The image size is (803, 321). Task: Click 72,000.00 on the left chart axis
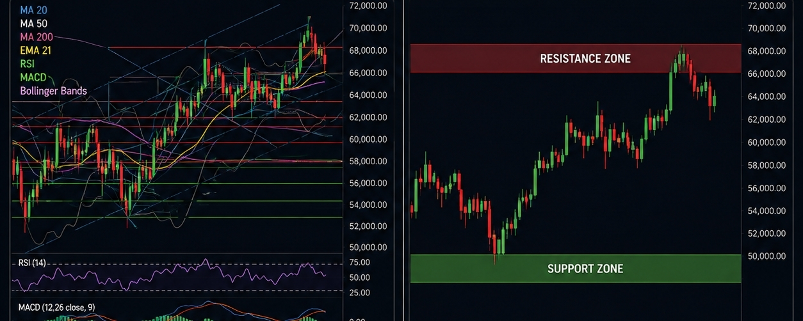tap(368, 6)
